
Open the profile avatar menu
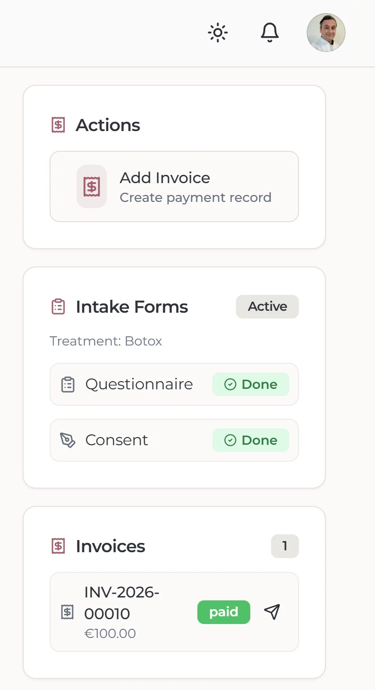point(326,32)
